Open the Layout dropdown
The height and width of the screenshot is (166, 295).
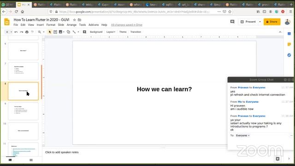111,32
